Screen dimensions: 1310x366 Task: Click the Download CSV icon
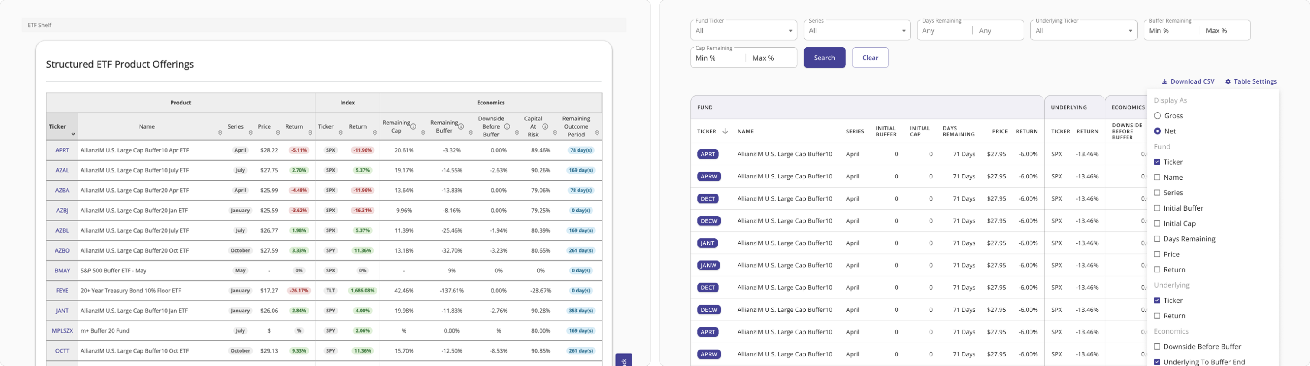click(x=1164, y=82)
